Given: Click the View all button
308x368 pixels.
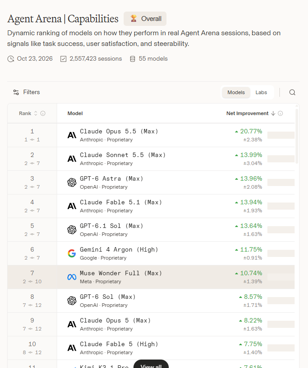Looking at the screenshot, I should coord(151,364).
